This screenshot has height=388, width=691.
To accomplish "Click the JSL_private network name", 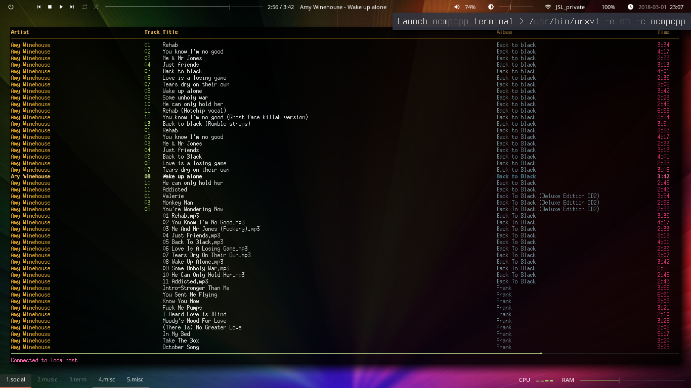I will point(570,7).
